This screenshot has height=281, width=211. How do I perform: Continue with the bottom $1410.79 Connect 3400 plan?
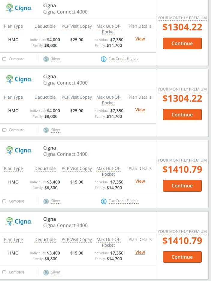[182, 257]
